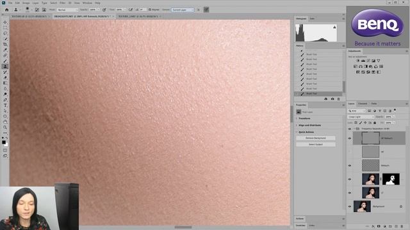
Task: Click the canvas horizontal scrollbar
Action: [183, 227]
